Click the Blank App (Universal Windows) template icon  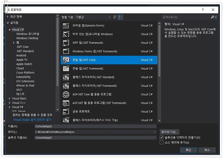click(x=66, y=34)
